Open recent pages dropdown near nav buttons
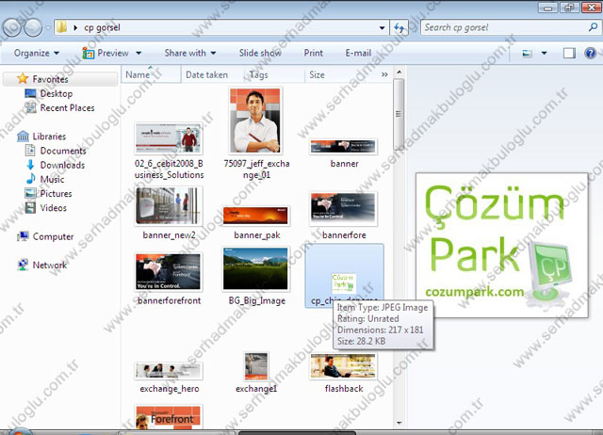The height and width of the screenshot is (435, 603). tap(48, 28)
